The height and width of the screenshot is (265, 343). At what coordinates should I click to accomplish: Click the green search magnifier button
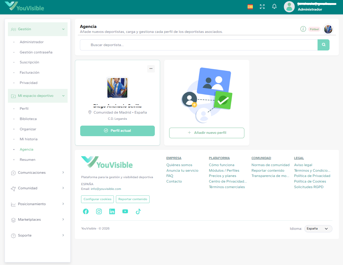pos(323,45)
